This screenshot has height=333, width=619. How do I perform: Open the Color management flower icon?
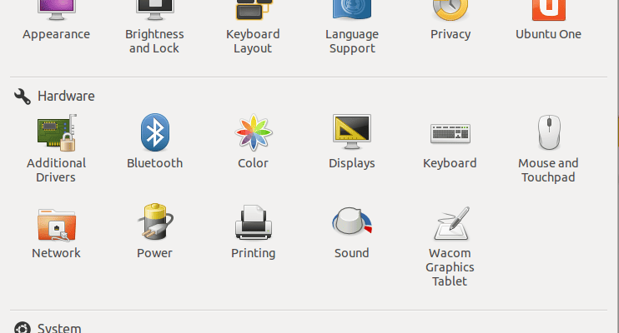tap(254, 133)
